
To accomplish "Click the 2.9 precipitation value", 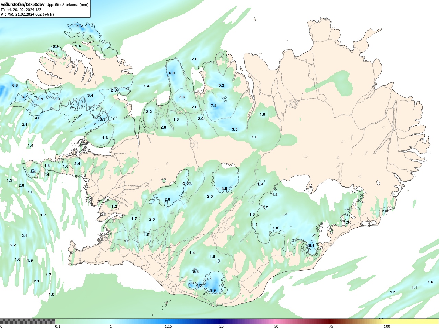I will [x=114, y=90].
